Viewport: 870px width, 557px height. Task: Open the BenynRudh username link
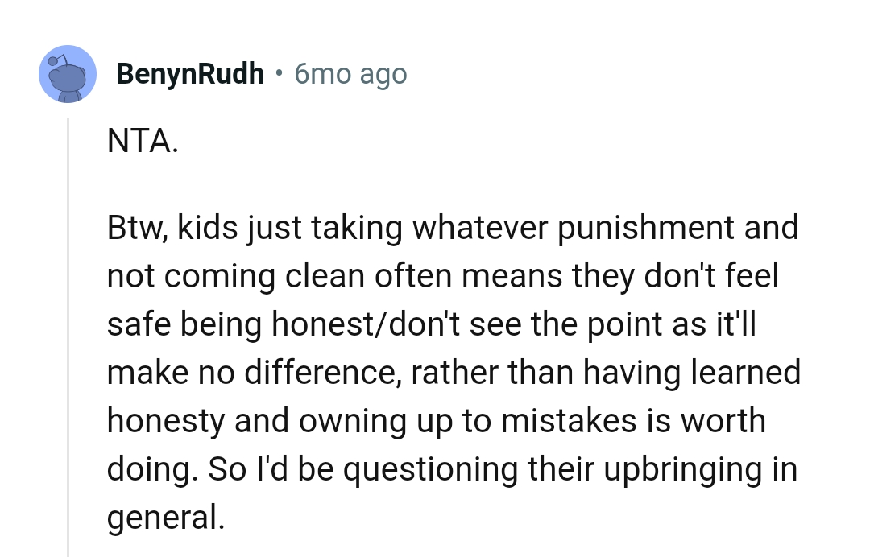[x=190, y=73]
